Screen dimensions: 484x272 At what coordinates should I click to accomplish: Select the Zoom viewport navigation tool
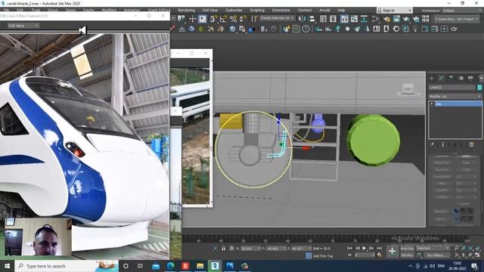(x=457, y=249)
